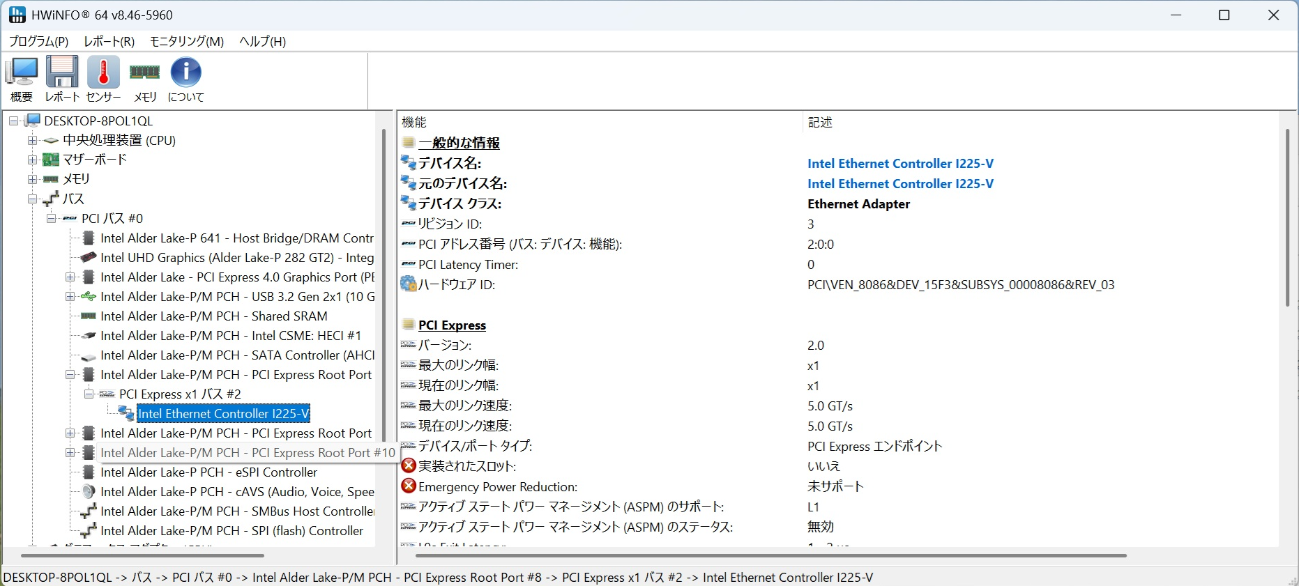
Task: Click the 'PCI Express エンドポイント' value
Action: 874,446
